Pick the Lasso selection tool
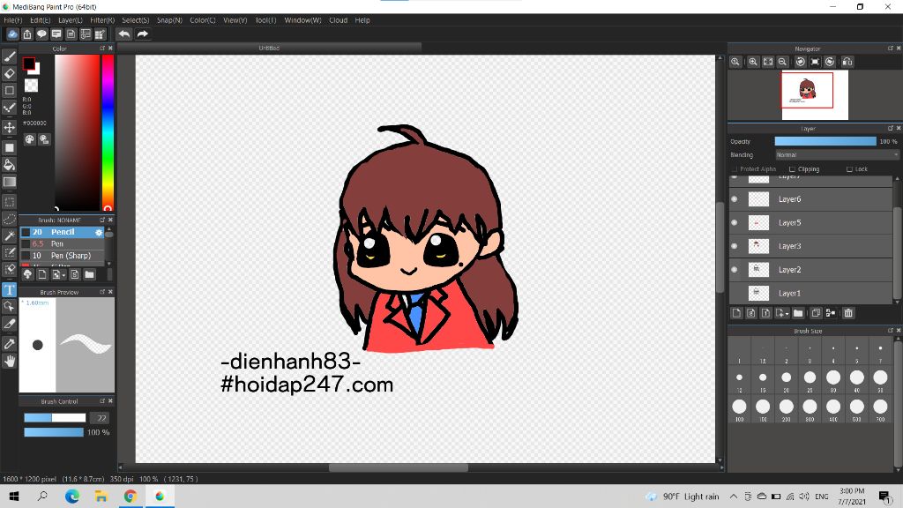The height and width of the screenshot is (508, 903). [9, 219]
